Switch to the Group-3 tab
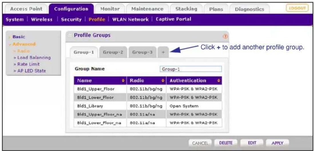 point(142,52)
